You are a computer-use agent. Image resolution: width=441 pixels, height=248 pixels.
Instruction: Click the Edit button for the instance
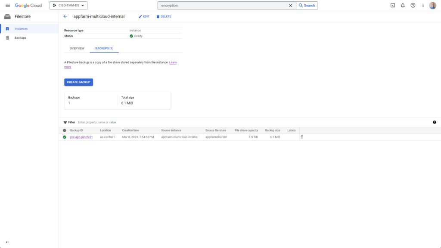click(x=144, y=16)
